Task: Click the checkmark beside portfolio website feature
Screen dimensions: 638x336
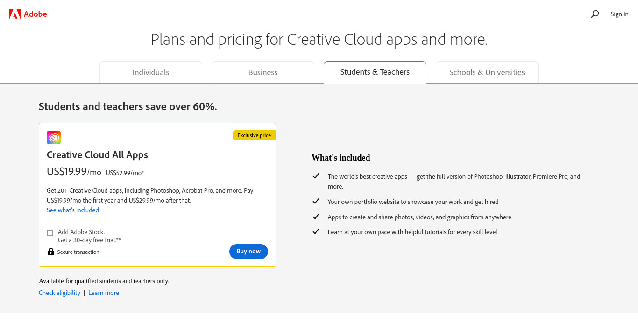Action: pyautogui.click(x=316, y=201)
